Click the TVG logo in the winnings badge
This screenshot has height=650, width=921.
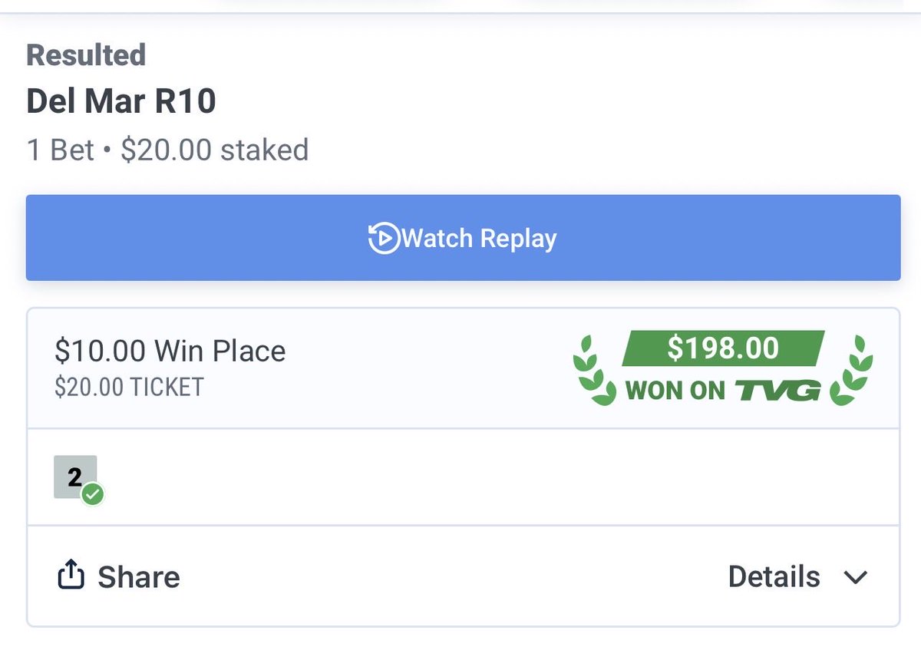777,391
